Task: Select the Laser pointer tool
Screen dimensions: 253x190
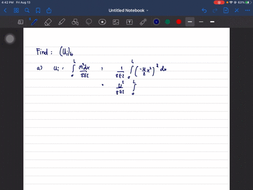Action: coord(143,22)
